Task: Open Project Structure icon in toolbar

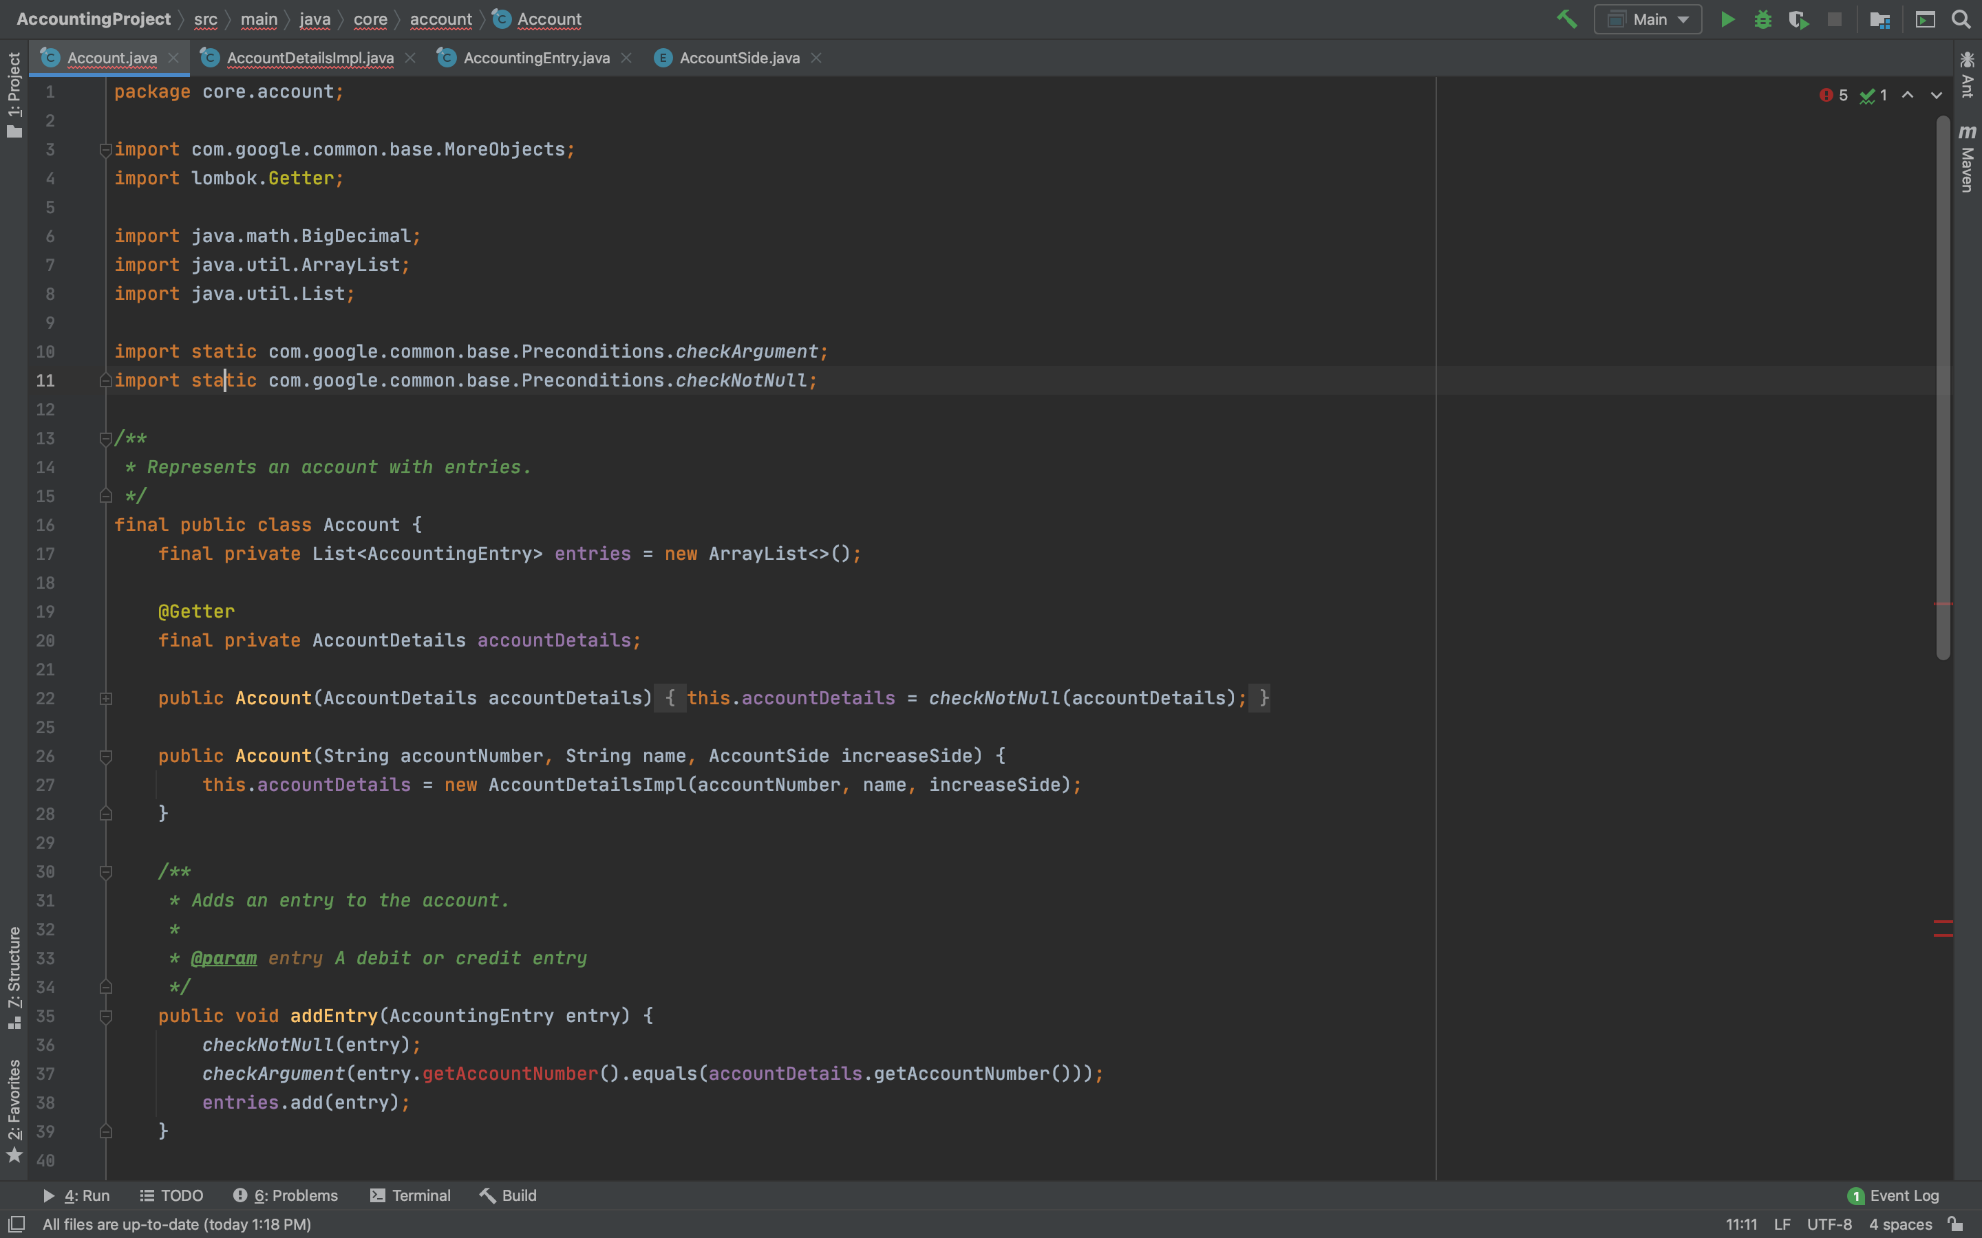Action: click(1879, 19)
